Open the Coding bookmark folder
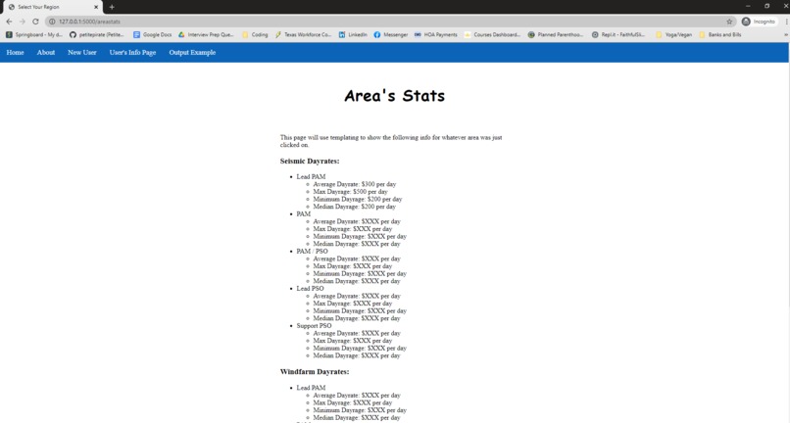 click(x=255, y=34)
